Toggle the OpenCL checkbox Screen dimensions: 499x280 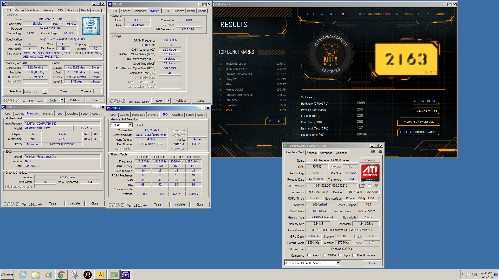click(x=309, y=255)
